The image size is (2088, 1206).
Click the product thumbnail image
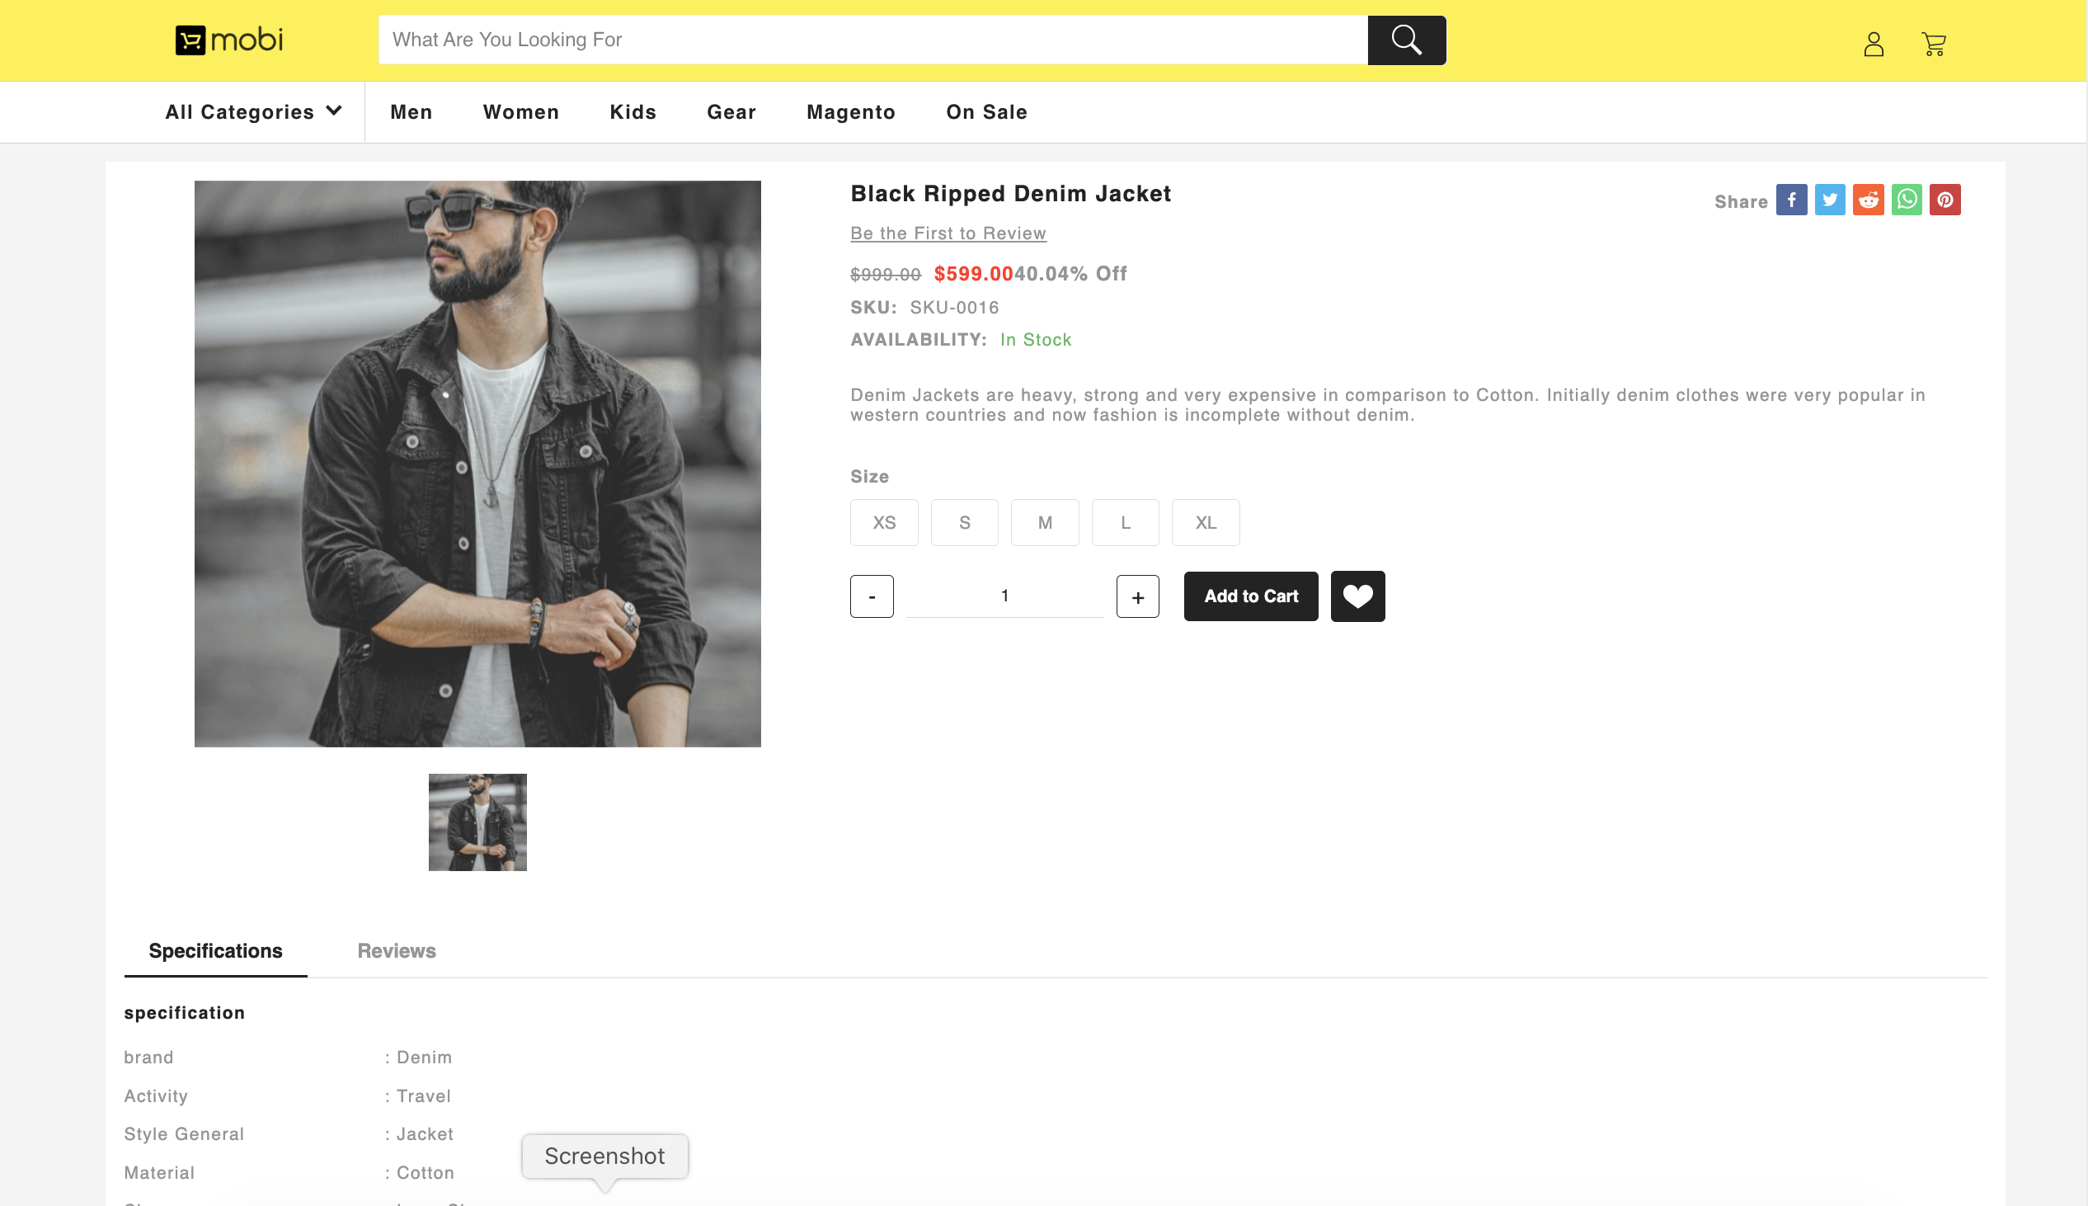[x=477, y=822]
